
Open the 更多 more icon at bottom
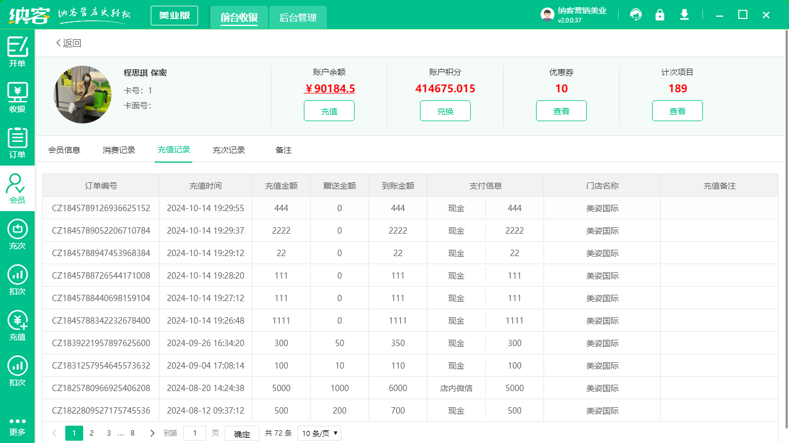[17, 425]
